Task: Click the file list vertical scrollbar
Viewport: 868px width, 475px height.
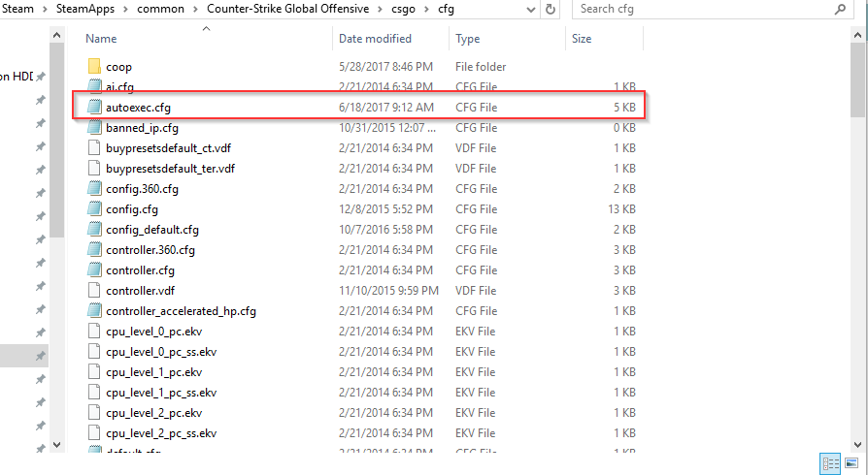Action: point(860,242)
